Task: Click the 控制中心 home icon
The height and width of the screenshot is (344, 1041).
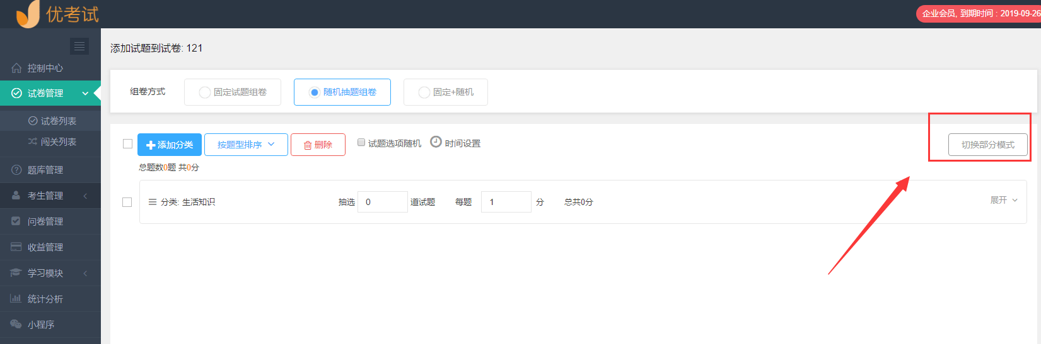Action: (16, 68)
